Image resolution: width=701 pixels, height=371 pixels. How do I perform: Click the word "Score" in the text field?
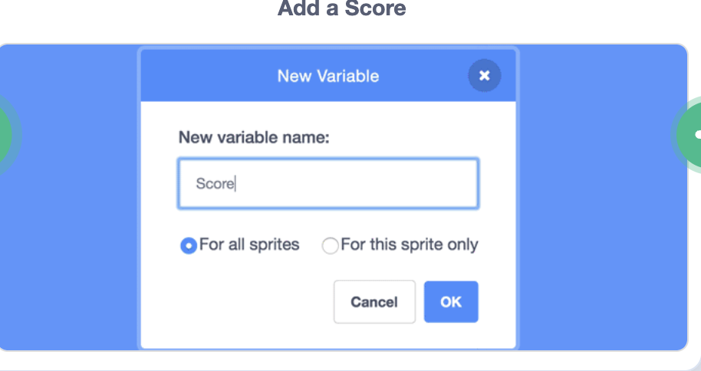click(x=214, y=184)
